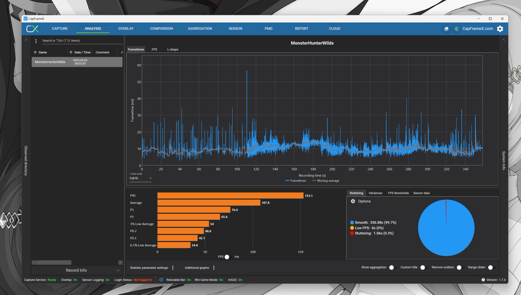Focus the record search field

(x=82, y=41)
